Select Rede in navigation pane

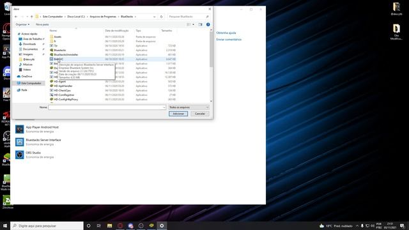tap(24, 90)
